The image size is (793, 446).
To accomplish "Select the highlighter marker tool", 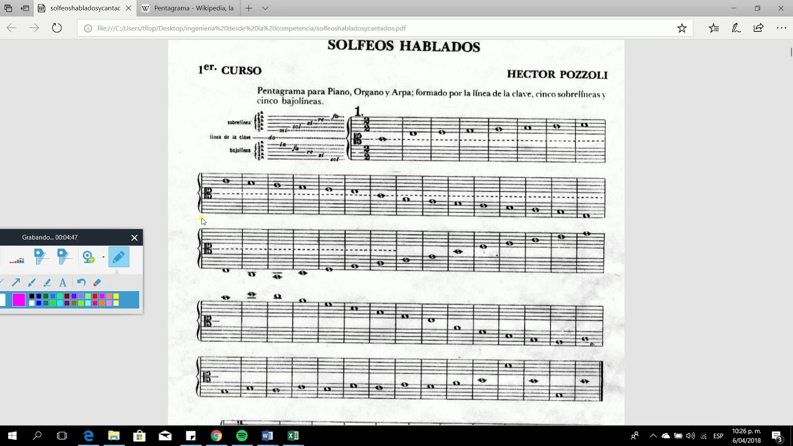I will [47, 282].
